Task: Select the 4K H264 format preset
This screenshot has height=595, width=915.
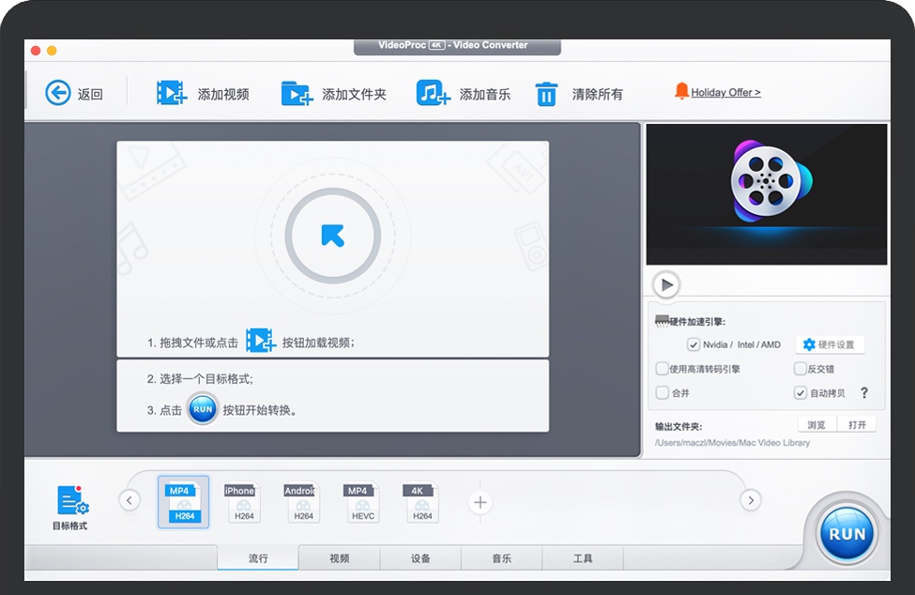Action: pyautogui.click(x=422, y=502)
